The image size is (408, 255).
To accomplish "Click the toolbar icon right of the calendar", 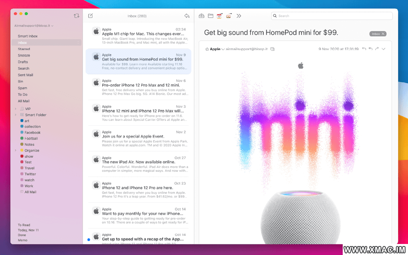I will point(228,16).
